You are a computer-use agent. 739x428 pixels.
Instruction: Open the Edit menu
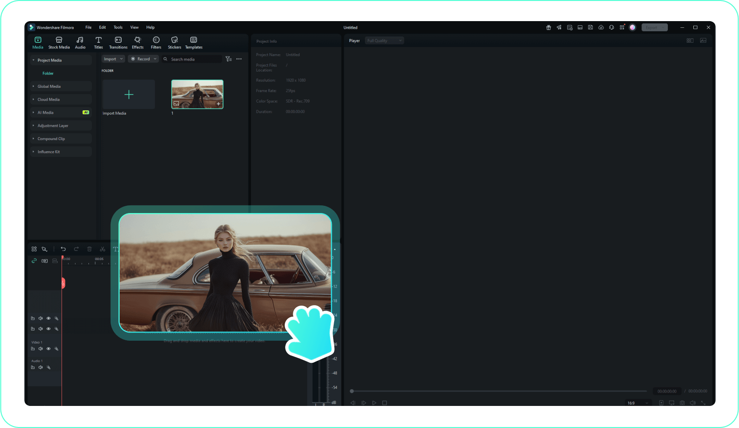102,27
